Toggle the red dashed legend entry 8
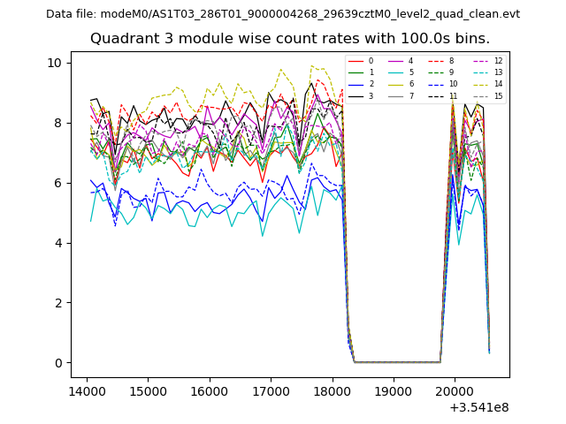 click(x=435, y=61)
